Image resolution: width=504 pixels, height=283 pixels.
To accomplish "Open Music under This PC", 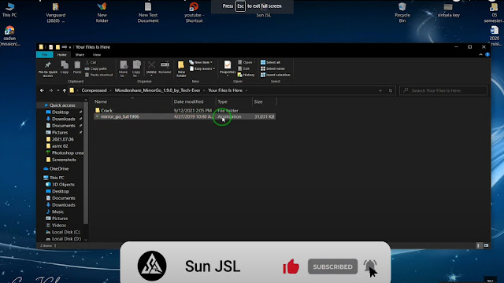I will tap(57, 211).
